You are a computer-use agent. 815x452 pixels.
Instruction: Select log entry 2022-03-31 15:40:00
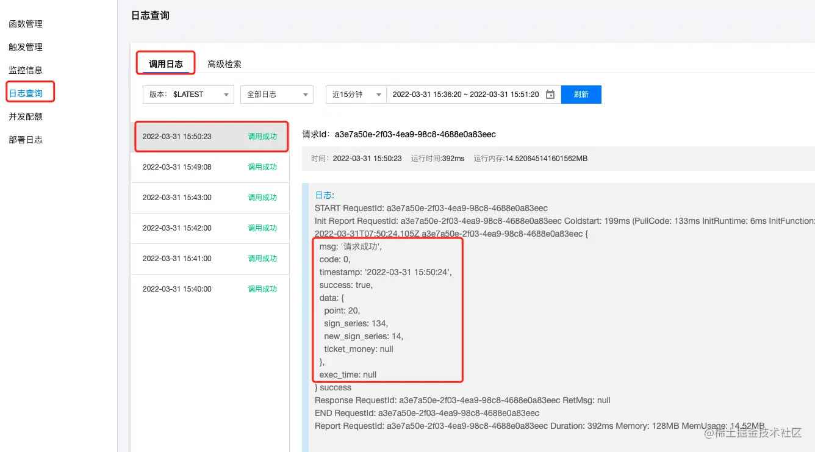pos(210,289)
